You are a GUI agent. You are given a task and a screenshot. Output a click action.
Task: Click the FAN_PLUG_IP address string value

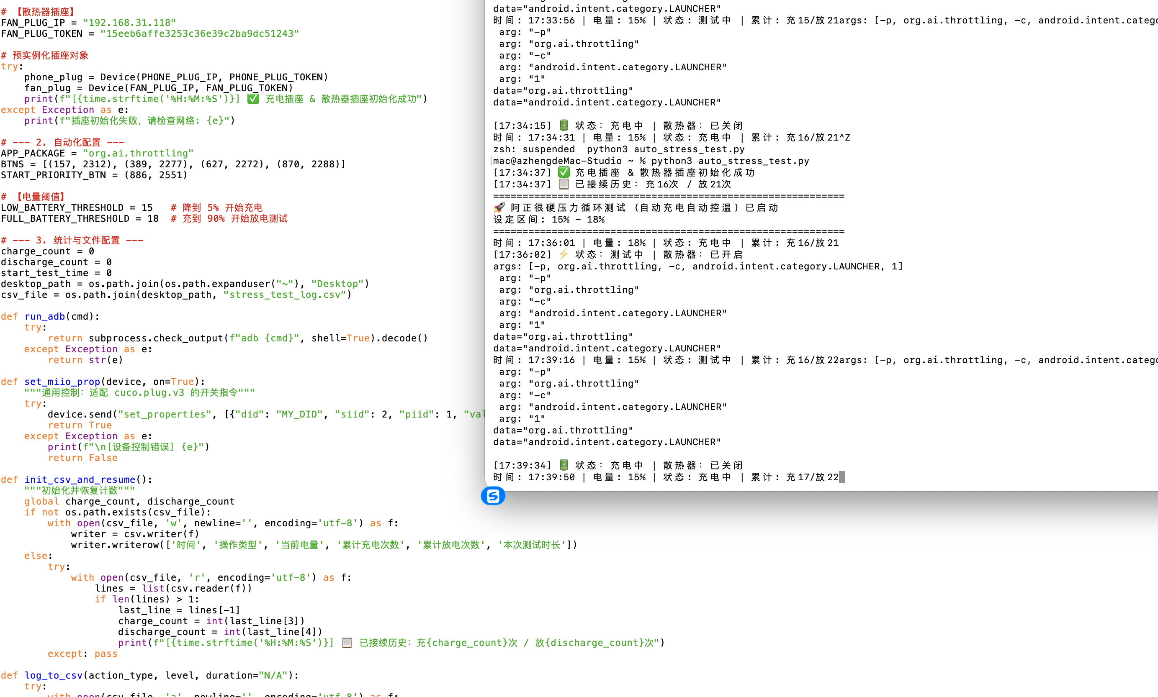click(129, 23)
